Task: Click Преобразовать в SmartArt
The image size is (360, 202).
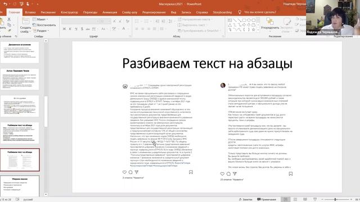Action: pyautogui.click(x=199, y=31)
